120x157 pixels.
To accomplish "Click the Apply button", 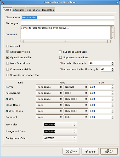I will click(90, 152).
